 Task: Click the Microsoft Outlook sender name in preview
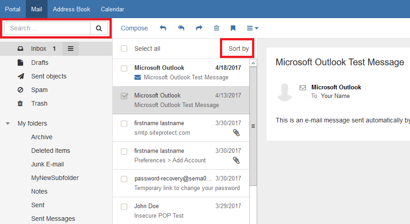pyautogui.click(x=336, y=87)
